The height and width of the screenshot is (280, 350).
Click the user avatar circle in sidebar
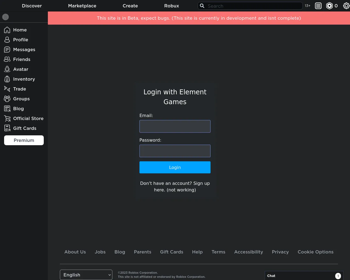[x=5, y=17]
